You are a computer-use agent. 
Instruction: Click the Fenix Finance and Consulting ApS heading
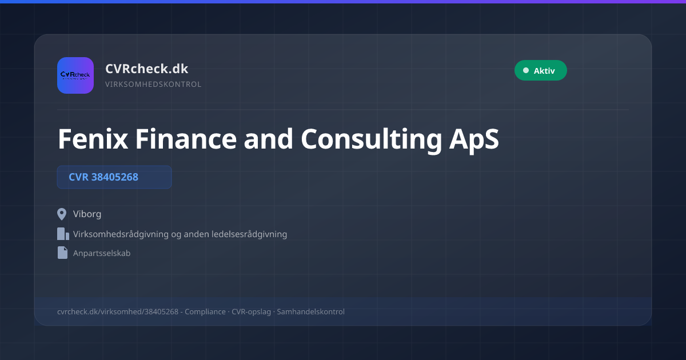pyautogui.click(x=278, y=139)
